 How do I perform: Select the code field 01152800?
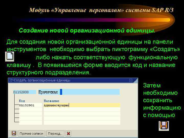tap(25, 92)
